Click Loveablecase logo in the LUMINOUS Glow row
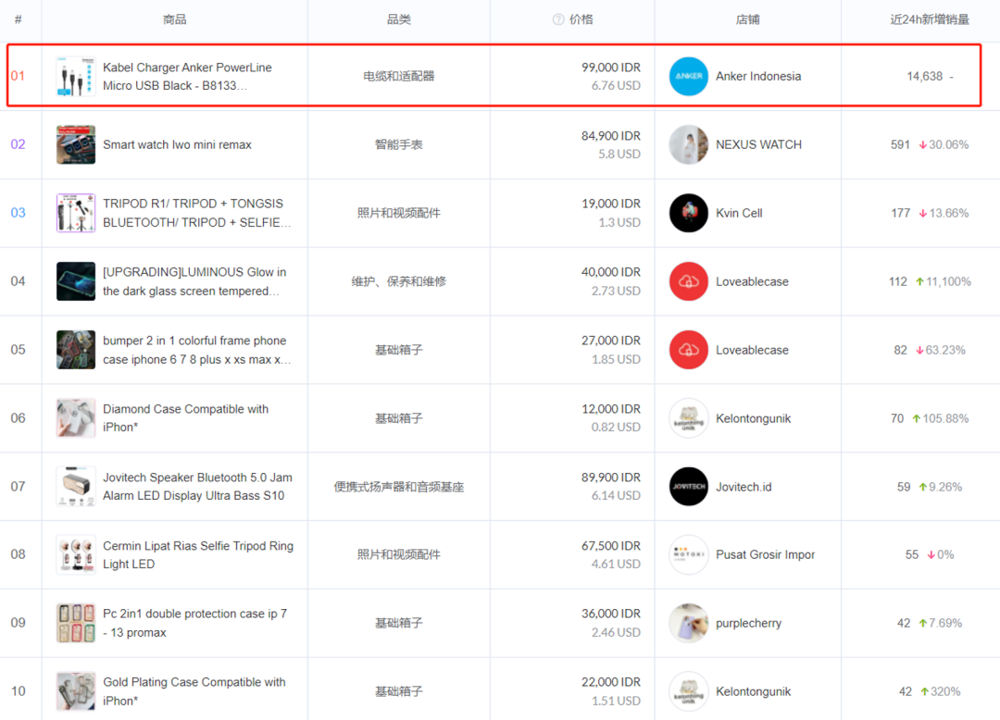 689,281
